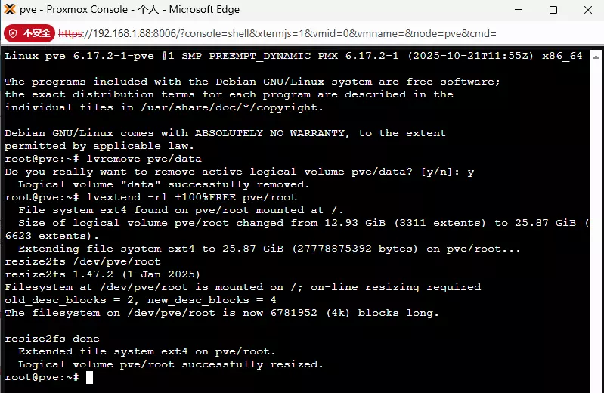The height and width of the screenshot is (393, 604).
Task: Maximize the Proxmox Console window
Action: point(553,10)
